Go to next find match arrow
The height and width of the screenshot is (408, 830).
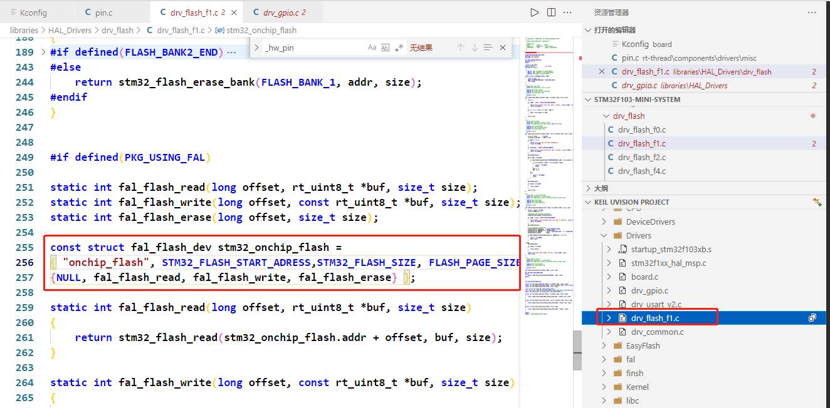[475, 48]
